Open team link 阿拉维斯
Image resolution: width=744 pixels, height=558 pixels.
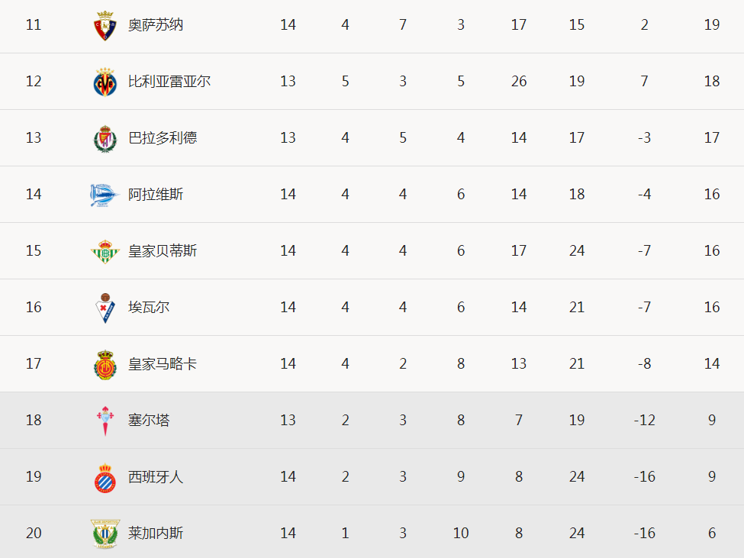coord(156,194)
